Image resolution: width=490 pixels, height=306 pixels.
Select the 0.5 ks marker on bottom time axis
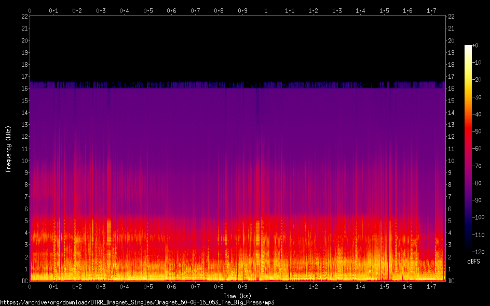coord(148,286)
